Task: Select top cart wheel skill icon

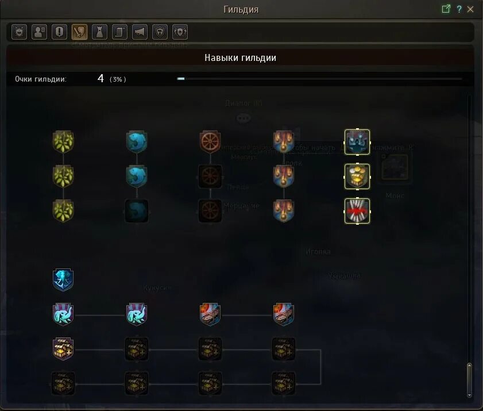Action: (210, 142)
